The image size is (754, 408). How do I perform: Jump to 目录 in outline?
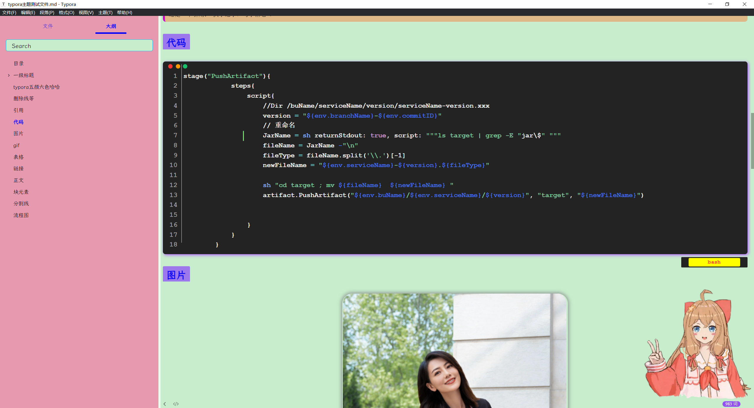point(19,64)
